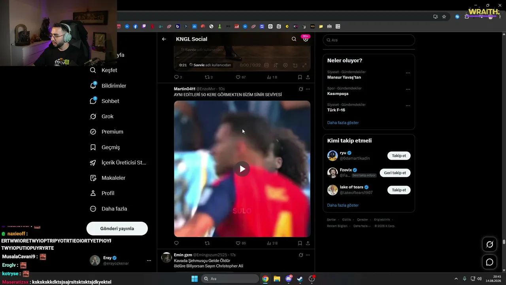
Task: Bookmark this page with the star icon
Action: pos(444,17)
